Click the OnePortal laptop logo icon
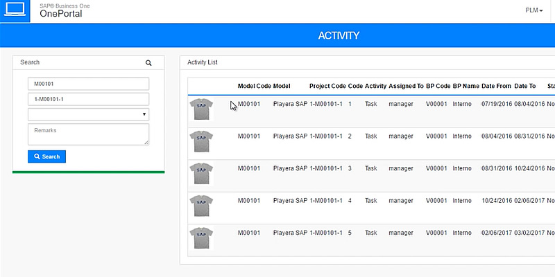 click(15, 10)
